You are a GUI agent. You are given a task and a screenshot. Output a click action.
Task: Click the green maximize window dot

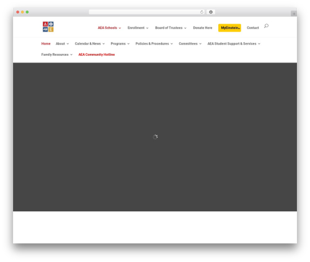[27, 12]
